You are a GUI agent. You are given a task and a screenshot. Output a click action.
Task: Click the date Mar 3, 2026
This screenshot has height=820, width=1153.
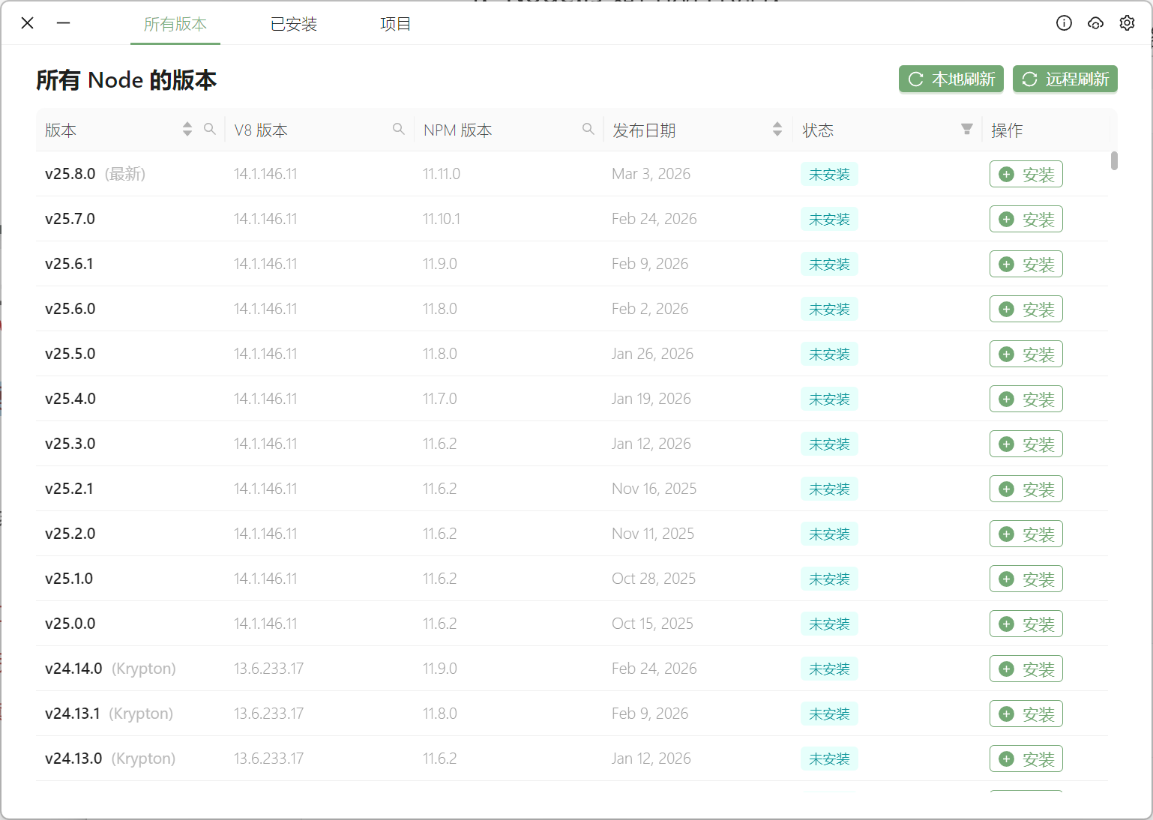(x=651, y=174)
